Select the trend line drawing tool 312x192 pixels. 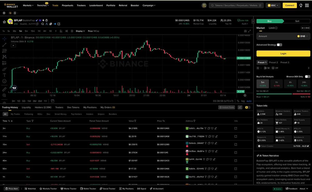click(4, 45)
